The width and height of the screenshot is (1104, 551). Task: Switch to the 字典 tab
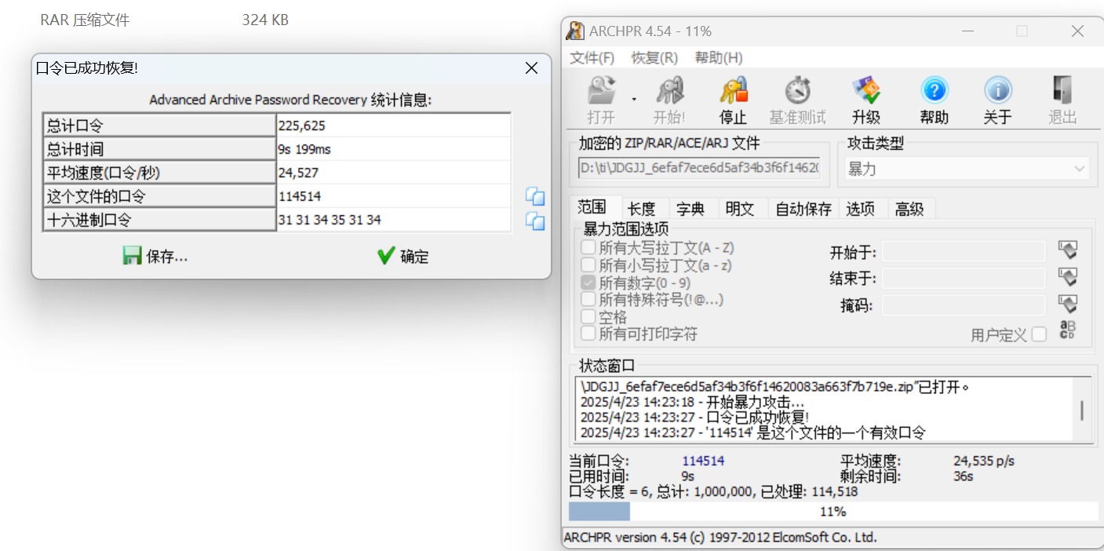tap(690, 209)
